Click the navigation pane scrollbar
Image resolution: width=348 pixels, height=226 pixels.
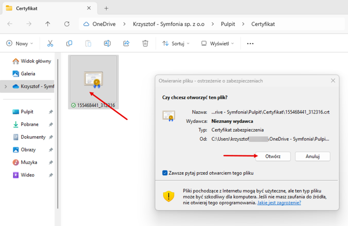[x=58, y=134]
